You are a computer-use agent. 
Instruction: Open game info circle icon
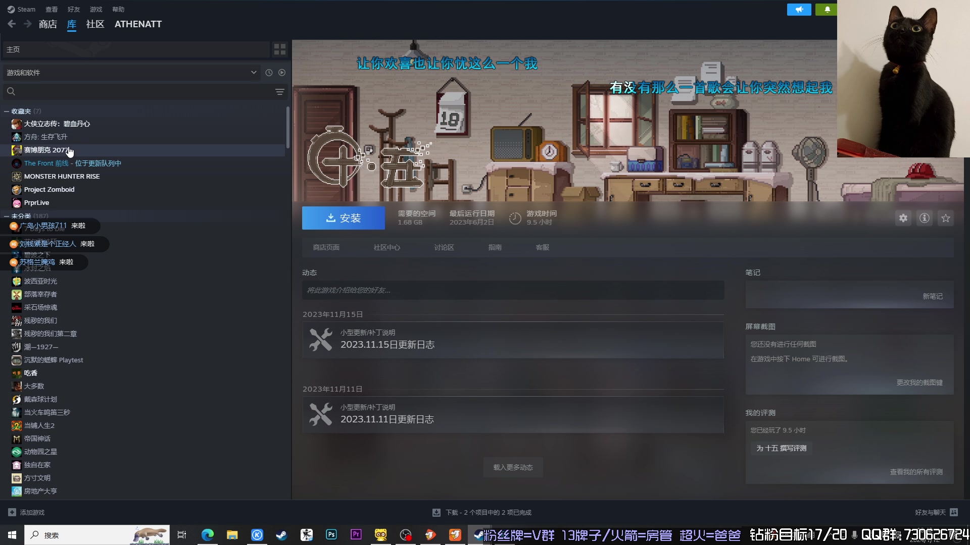click(924, 218)
